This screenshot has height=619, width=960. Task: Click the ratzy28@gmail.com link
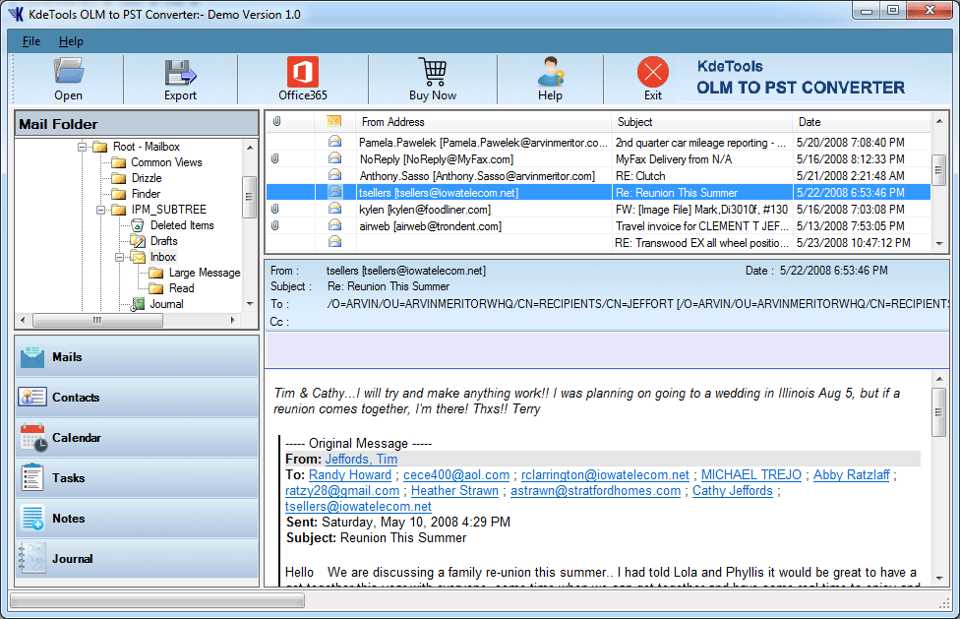[x=342, y=491]
